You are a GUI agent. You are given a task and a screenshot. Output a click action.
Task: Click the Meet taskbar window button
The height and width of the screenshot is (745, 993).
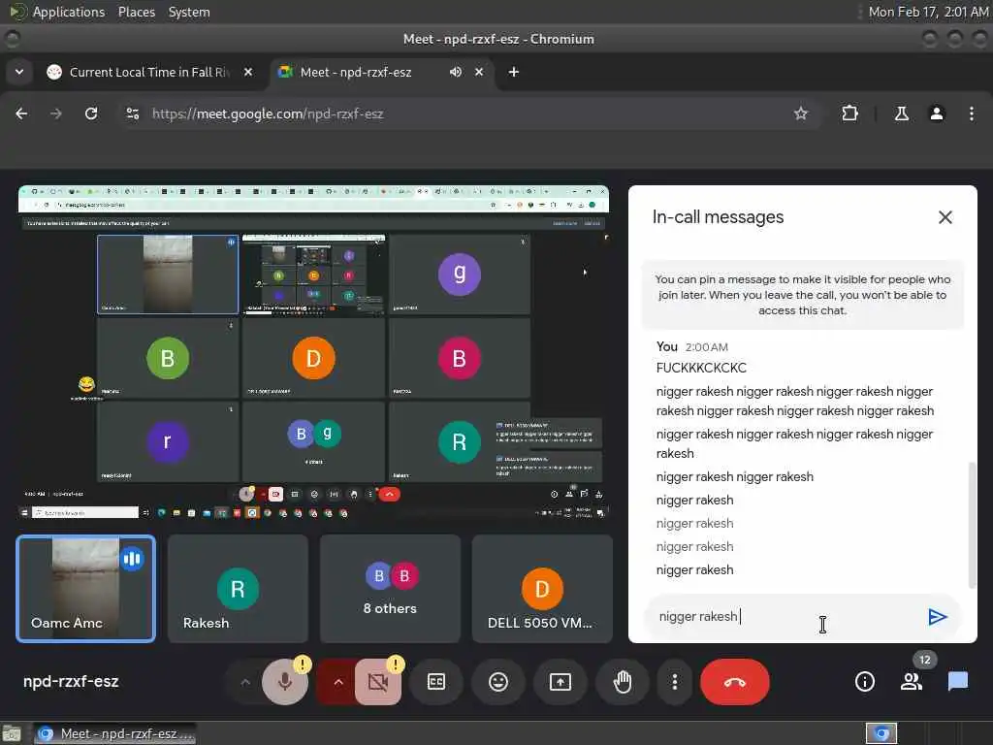coord(114,733)
